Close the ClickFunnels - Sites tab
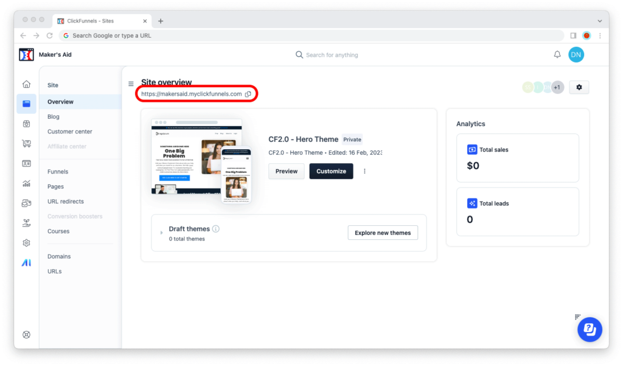Viewport: 623px width, 366px height. (145, 21)
